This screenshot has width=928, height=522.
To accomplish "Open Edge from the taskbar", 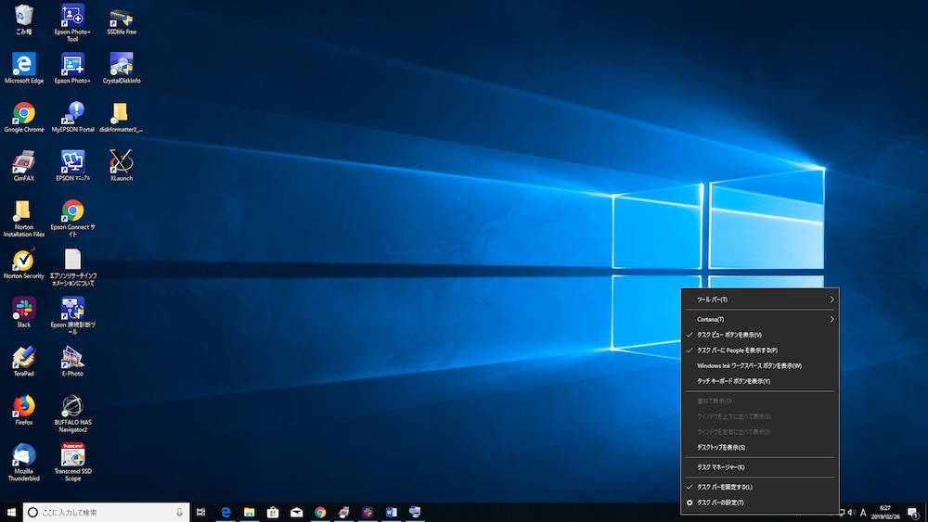I will tap(226, 513).
